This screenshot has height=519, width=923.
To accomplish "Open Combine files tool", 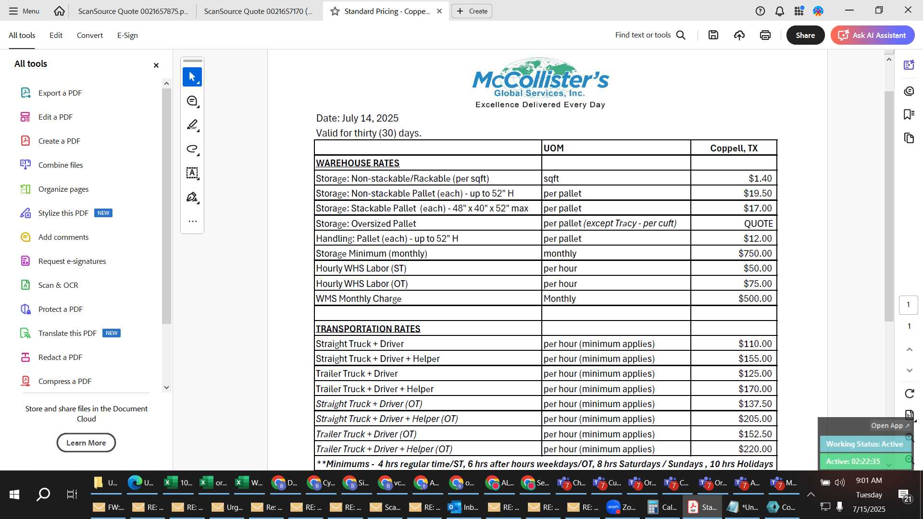I will click(61, 165).
